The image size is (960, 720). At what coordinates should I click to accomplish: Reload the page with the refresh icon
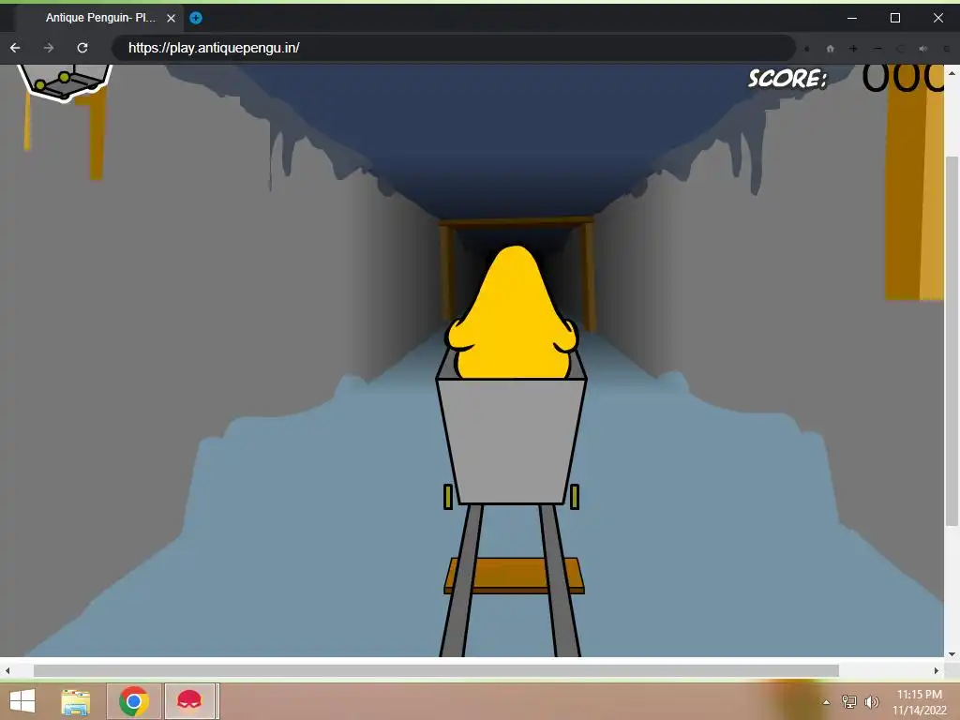click(x=82, y=48)
